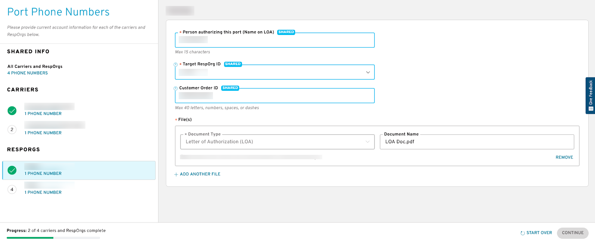595x243 pixels.
Task: Open All Carriers 4 Phone Numbers link
Action: tap(28, 73)
